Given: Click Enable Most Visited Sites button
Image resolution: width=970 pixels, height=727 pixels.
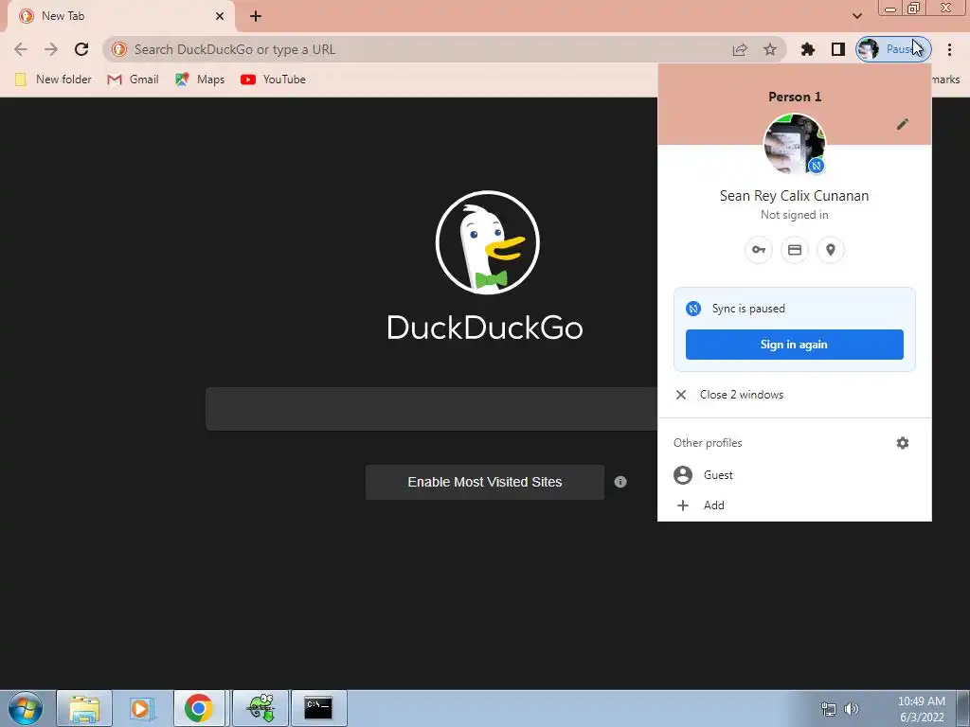Looking at the screenshot, I should pyautogui.click(x=484, y=482).
